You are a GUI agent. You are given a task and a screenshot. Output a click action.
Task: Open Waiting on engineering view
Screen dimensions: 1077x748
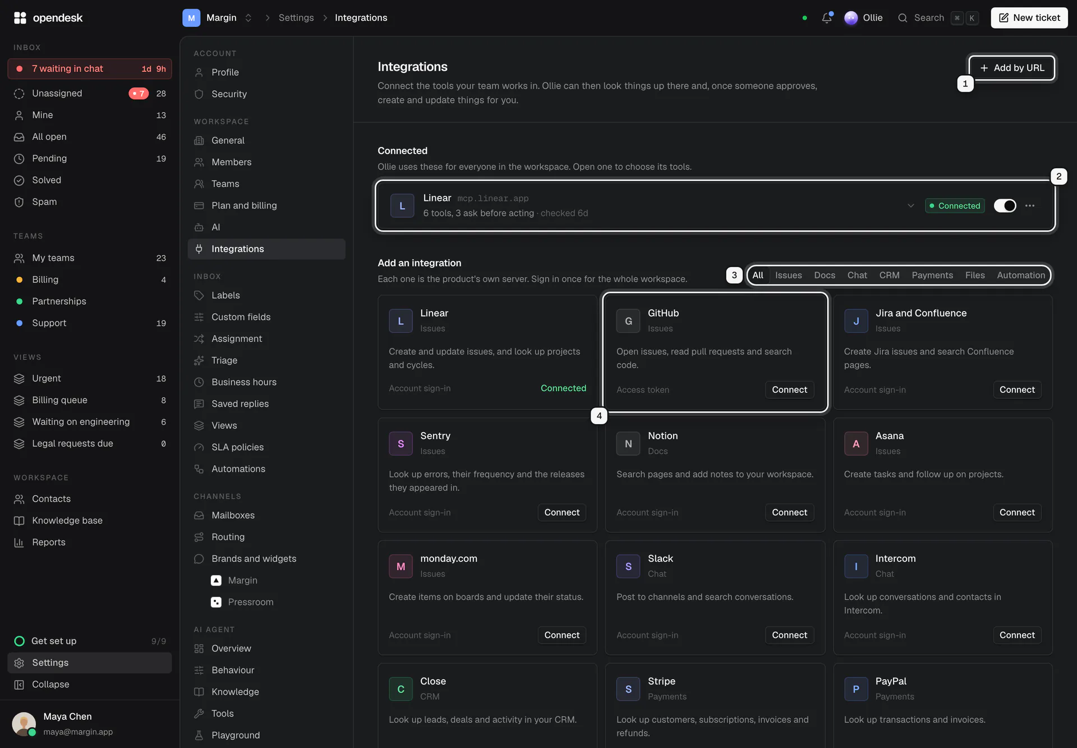pyautogui.click(x=90, y=422)
